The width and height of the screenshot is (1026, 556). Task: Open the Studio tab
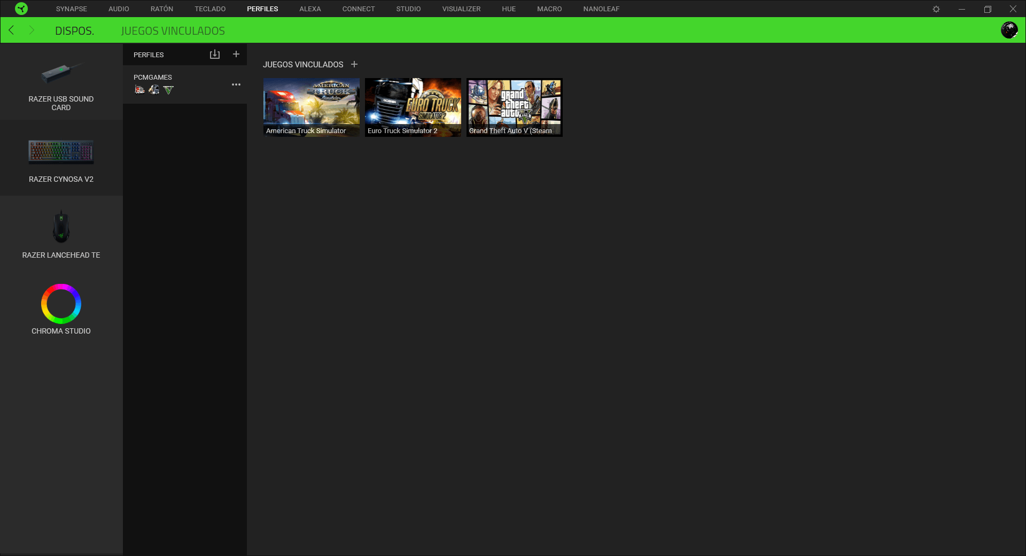(x=408, y=9)
